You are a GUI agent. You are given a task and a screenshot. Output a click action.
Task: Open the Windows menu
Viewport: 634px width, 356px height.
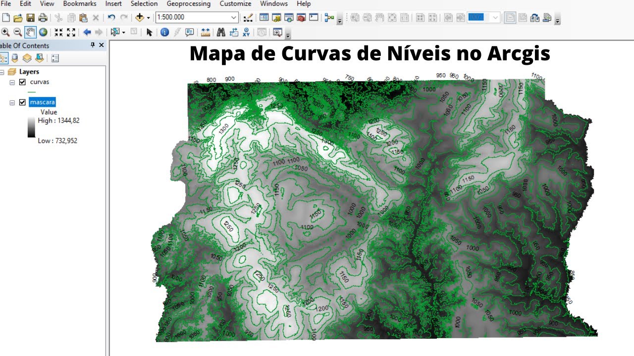pyautogui.click(x=274, y=3)
